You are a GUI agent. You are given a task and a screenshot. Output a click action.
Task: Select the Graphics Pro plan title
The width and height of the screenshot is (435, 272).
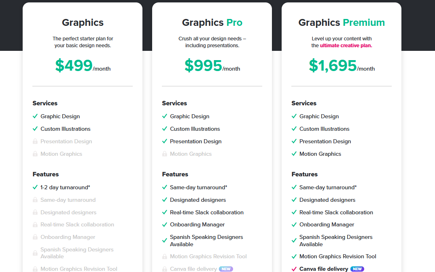pos(212,23)
